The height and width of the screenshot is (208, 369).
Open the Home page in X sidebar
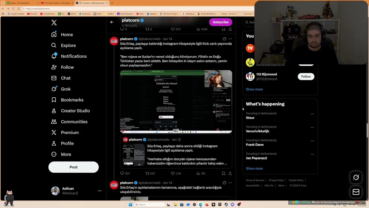(x=62, y=35)
